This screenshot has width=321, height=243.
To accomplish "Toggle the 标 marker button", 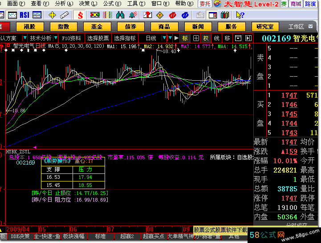I will 185,38.
